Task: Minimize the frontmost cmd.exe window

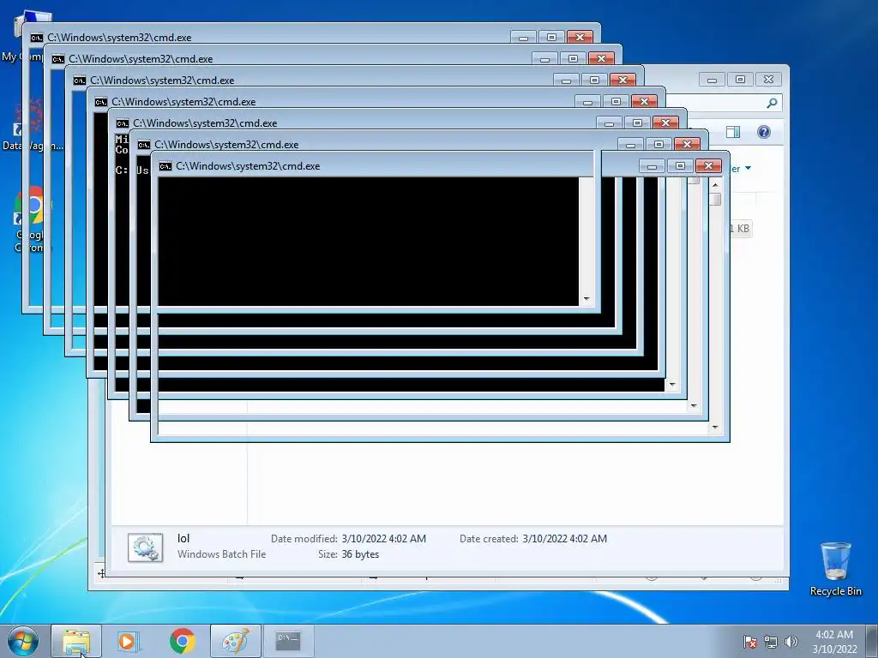Action: click(x=652, y=165)
